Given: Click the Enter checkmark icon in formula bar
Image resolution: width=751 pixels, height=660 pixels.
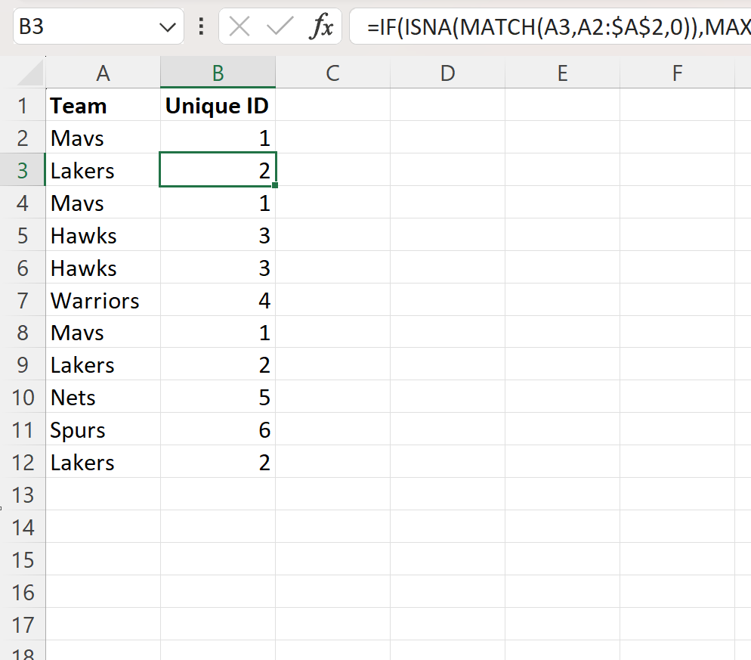Looking at the screenshot, I should click(x=280, y=27).
